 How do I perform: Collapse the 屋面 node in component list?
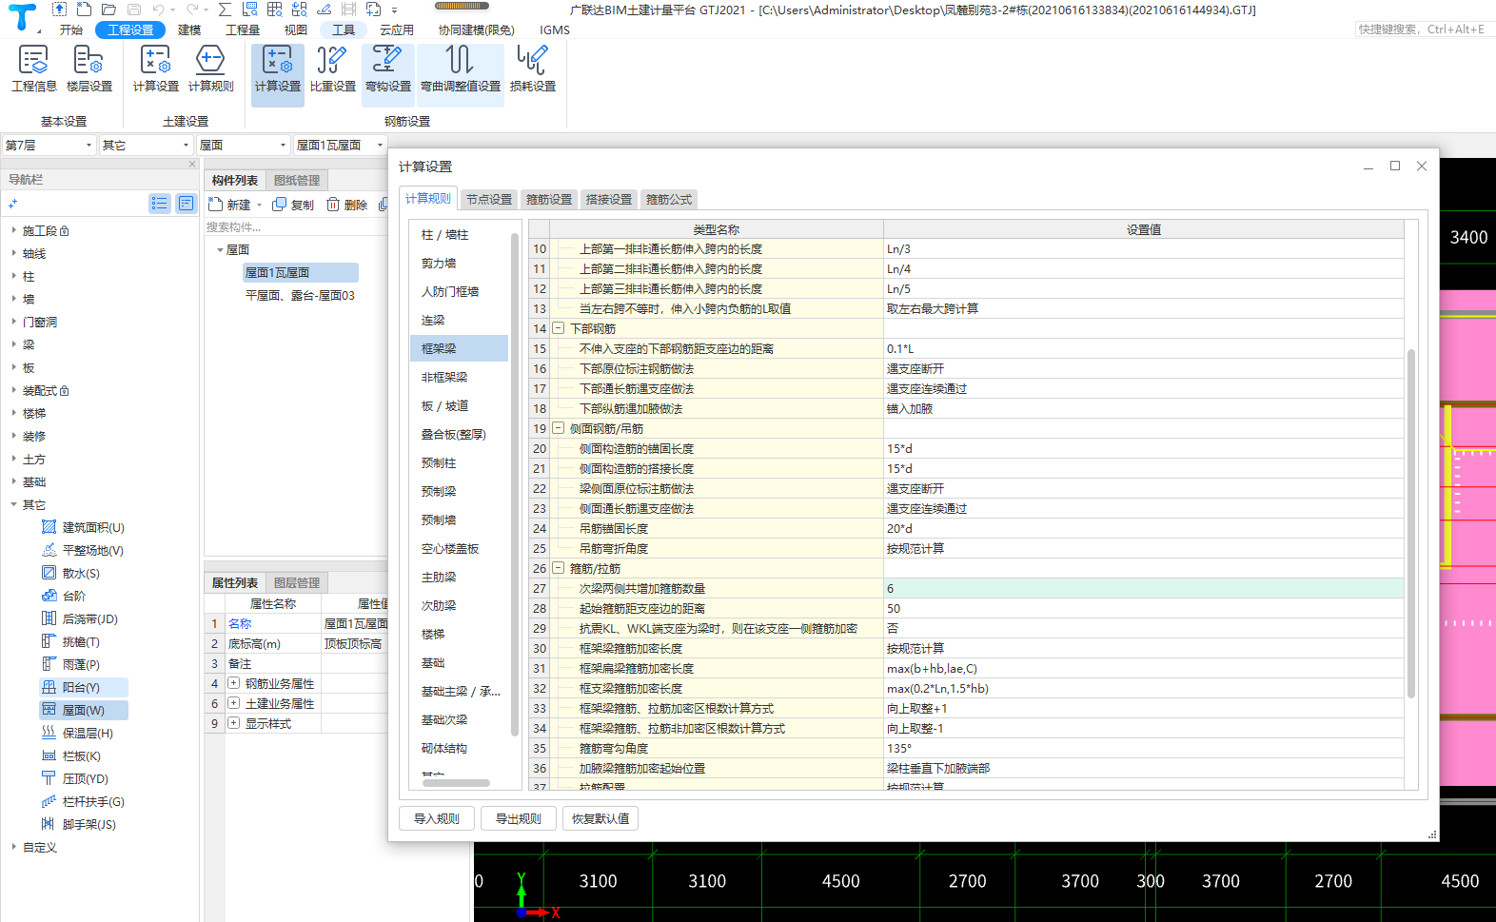(220, 249)
